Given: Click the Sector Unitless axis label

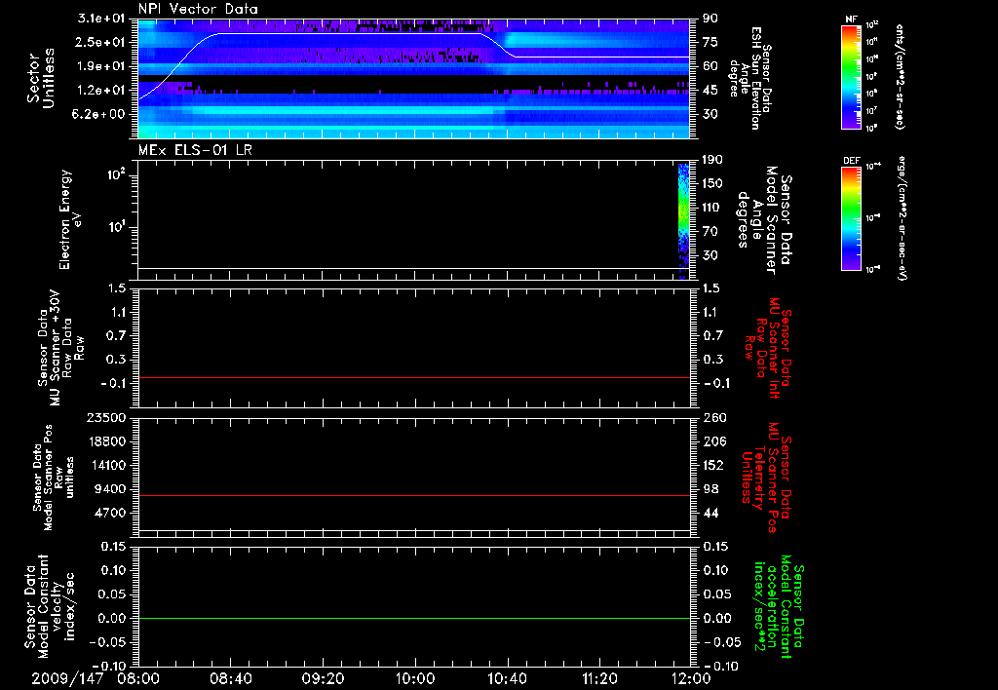Looking at the screenshot, I should [39, 76].
